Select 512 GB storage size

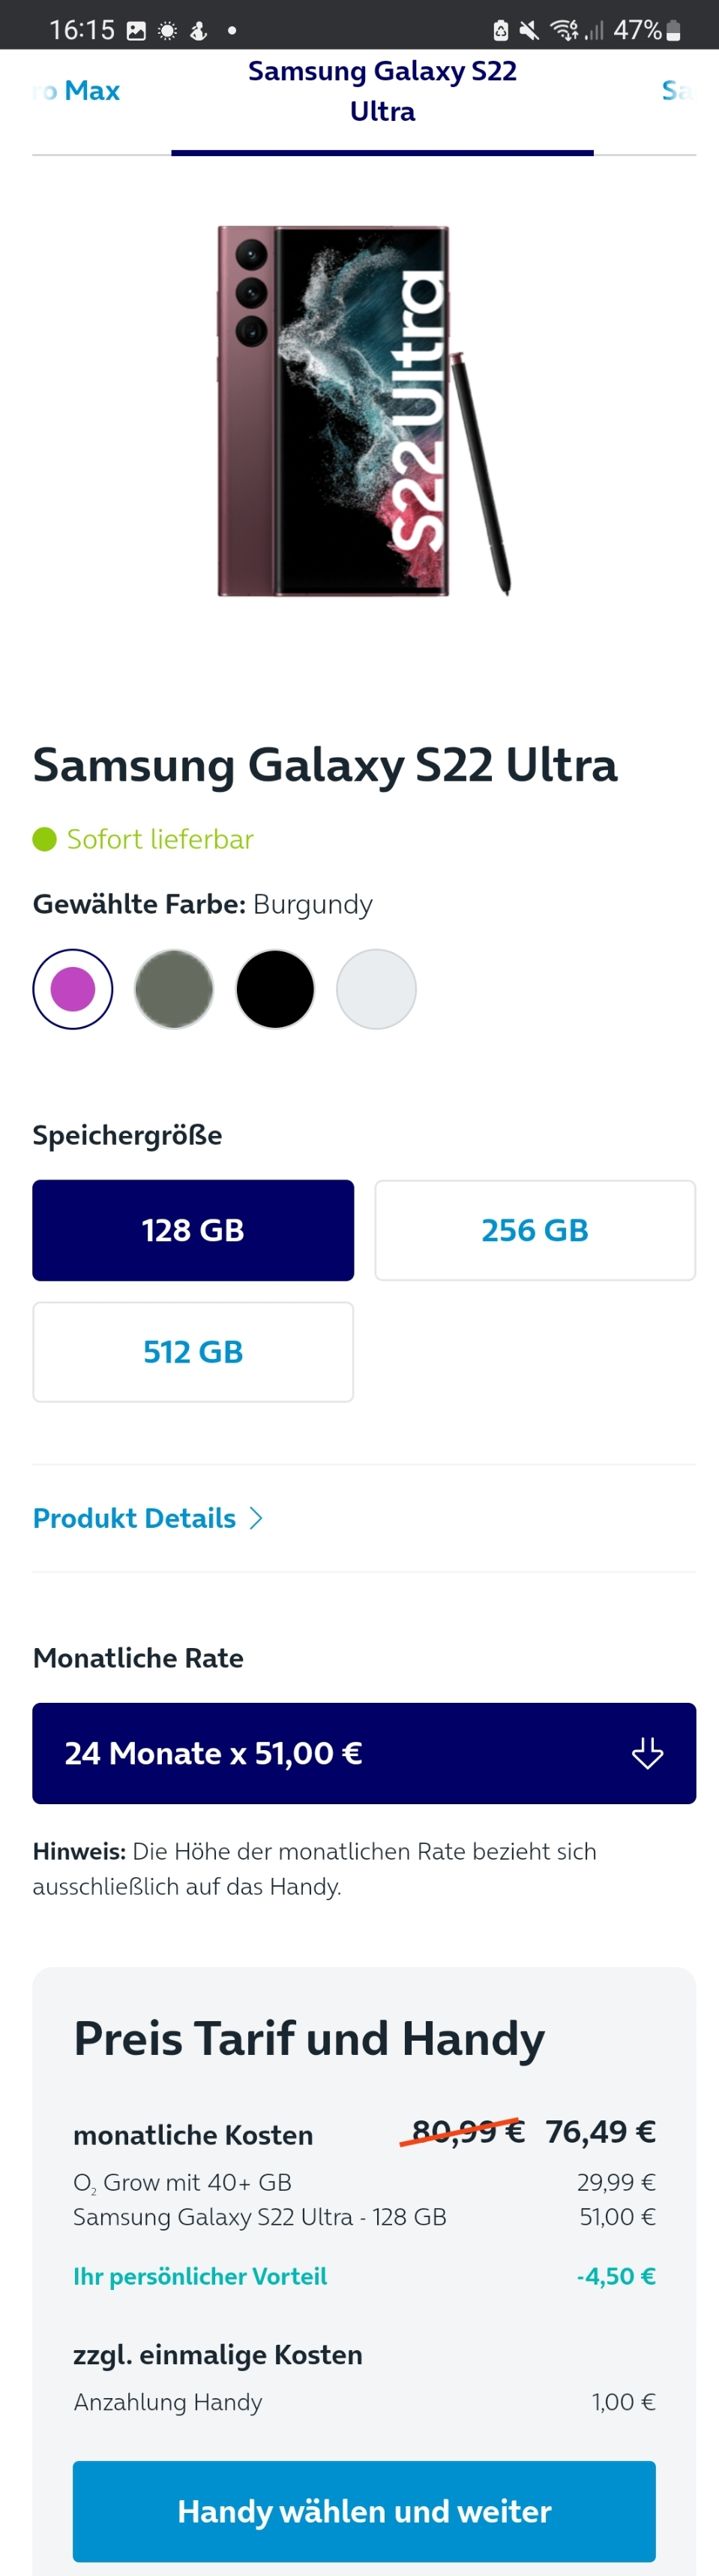point(193,1352)
